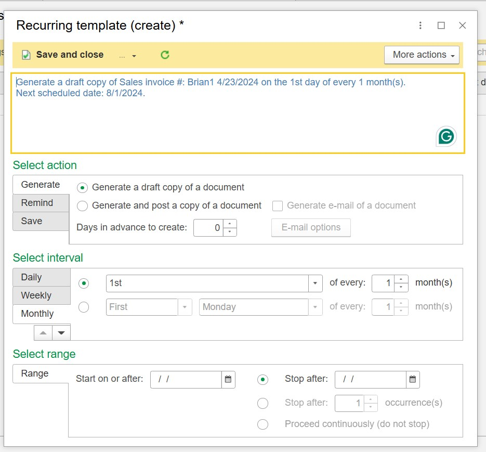Select Stop after occurrences radio option
The image size is (486, 452).
tap(262, 403)
